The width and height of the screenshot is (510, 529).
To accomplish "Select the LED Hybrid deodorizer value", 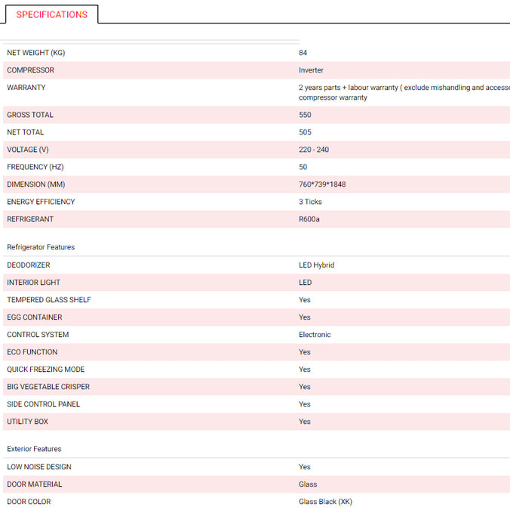I will point(316,265).
